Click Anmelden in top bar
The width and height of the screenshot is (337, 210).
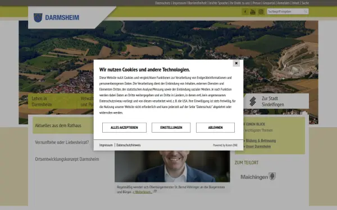(x=283, y=3)
